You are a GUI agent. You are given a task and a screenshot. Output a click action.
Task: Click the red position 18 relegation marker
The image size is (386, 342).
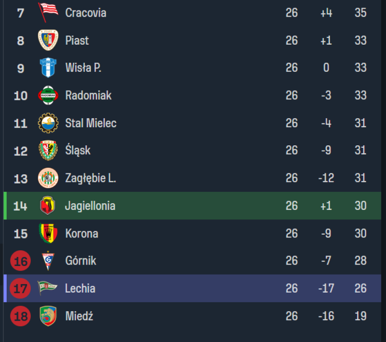pos(20,316)
